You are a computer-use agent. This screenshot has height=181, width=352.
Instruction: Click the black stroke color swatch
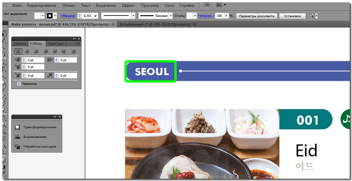(x=49, y=16)
